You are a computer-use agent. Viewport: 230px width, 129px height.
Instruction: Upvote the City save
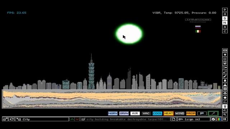pos(72,119)
